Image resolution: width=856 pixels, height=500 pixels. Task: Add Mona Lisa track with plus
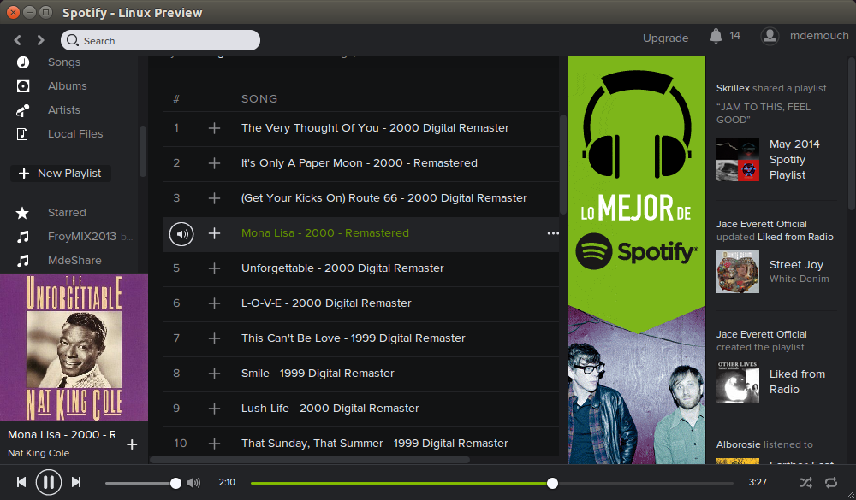click(215, 233)
